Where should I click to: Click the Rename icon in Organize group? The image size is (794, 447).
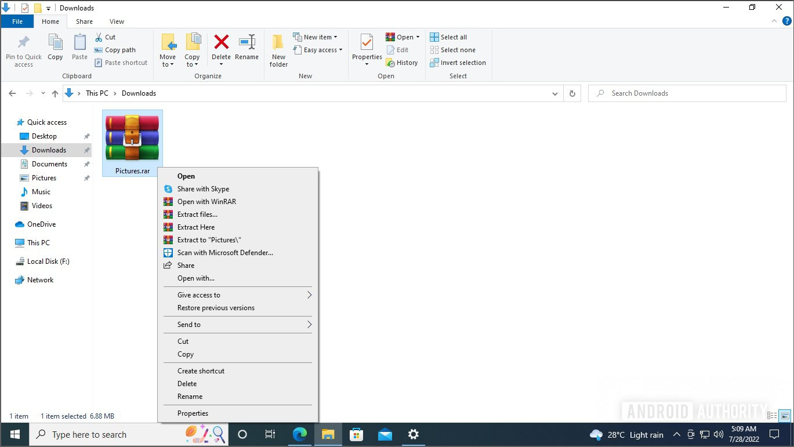pyautogui.click(x=246, y=43)
